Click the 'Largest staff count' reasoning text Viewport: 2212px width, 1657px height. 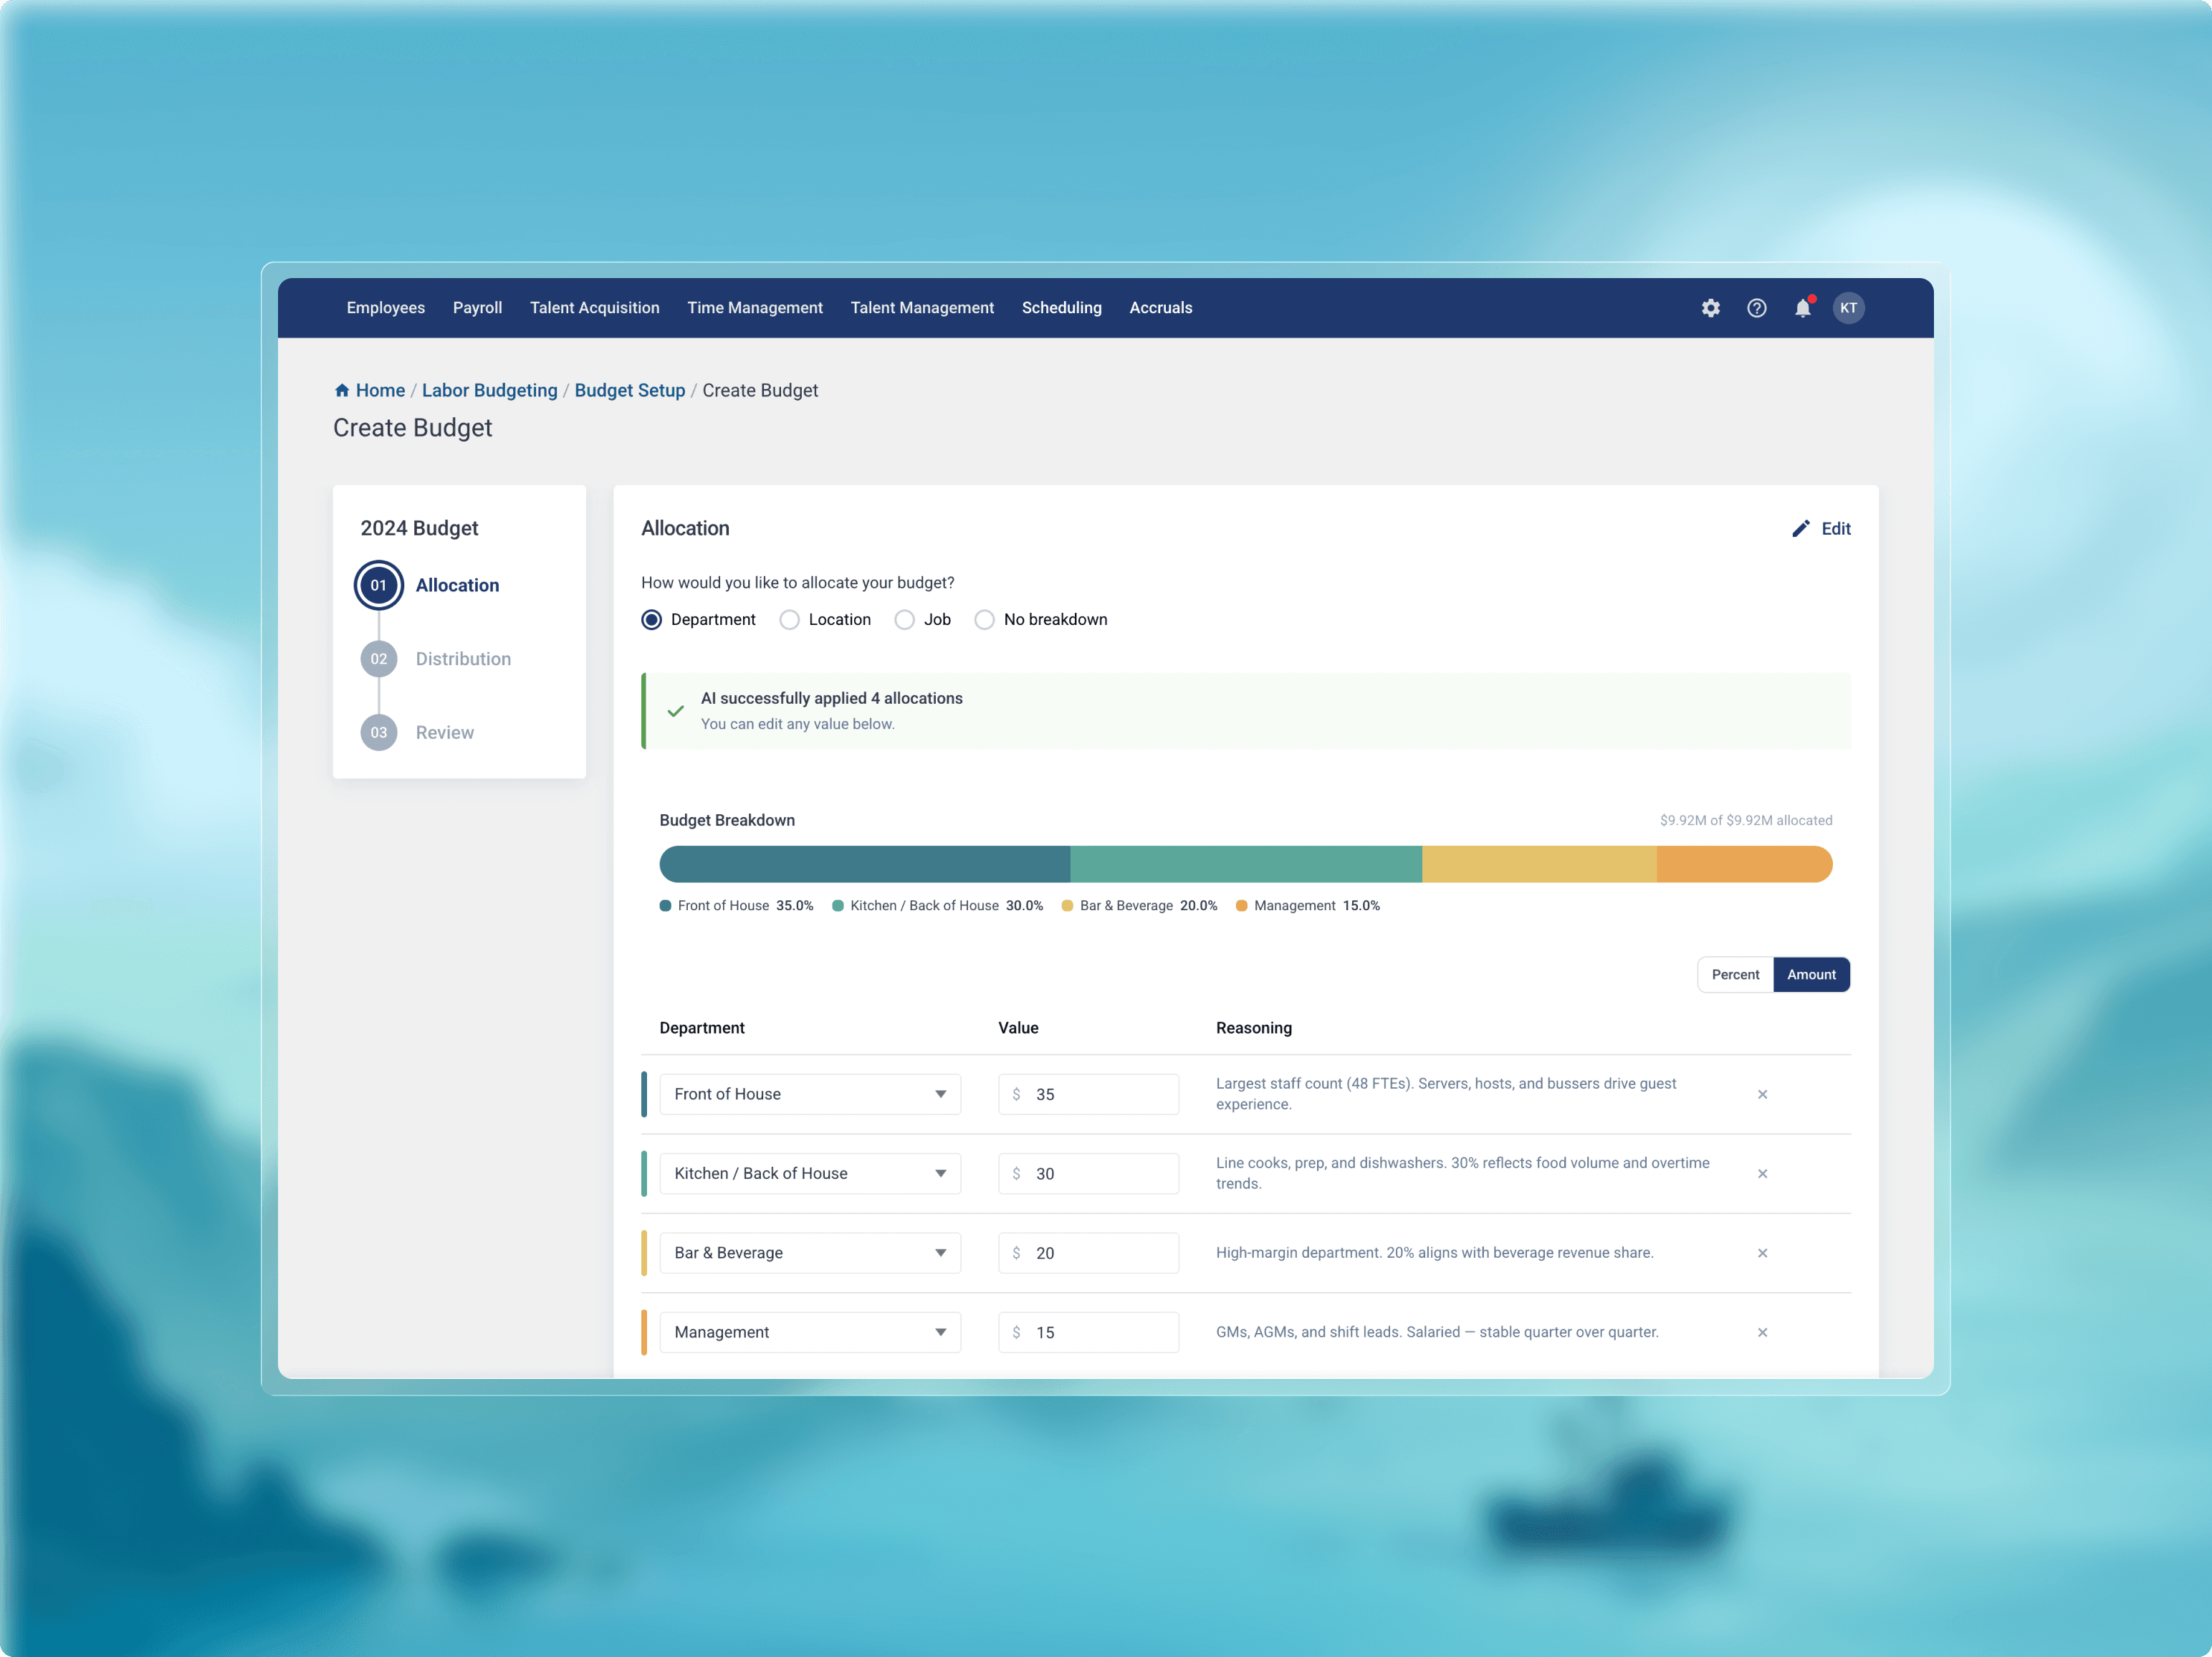click(x=1446, y=1094)
